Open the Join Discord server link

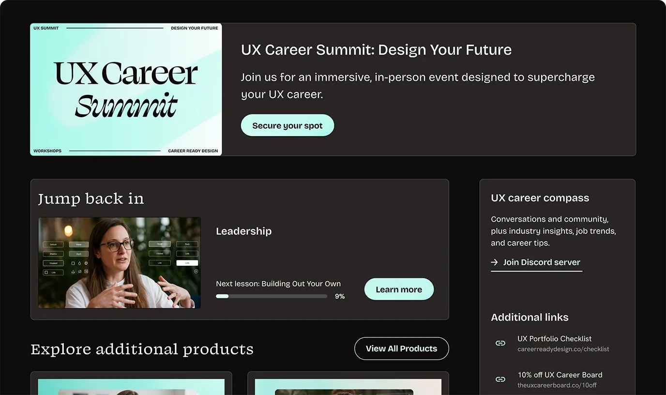point(541,262)
